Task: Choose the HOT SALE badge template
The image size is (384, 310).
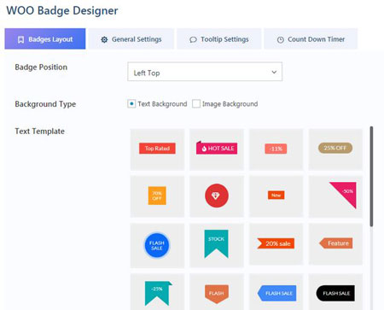Action: coord(217,149)
